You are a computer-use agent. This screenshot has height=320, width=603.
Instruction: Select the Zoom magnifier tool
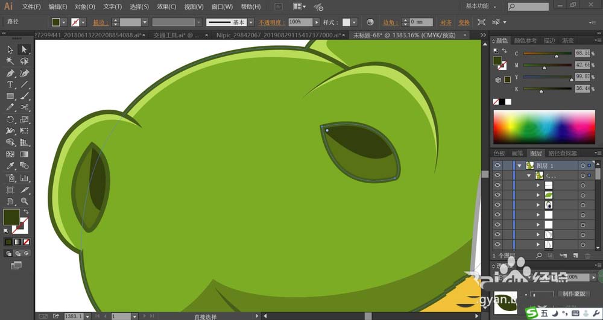(24, 201)
